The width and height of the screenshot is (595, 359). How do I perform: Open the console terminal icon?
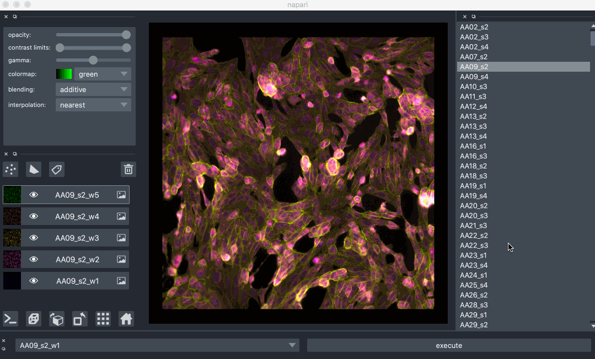coord(10,319)
